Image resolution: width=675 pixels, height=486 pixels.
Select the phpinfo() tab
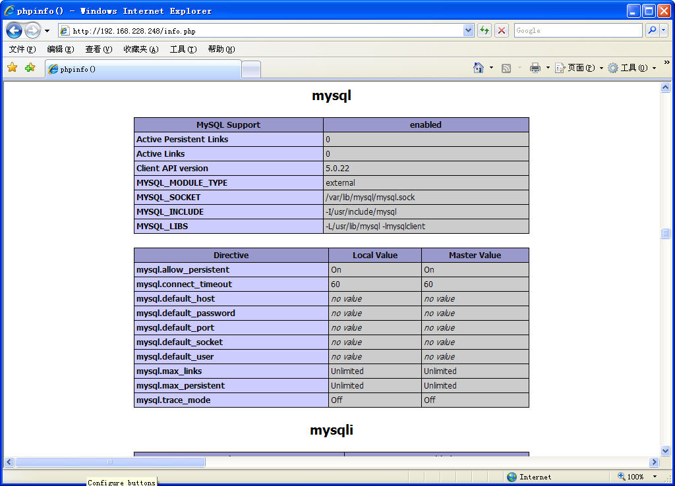click(x=143, y=69)
